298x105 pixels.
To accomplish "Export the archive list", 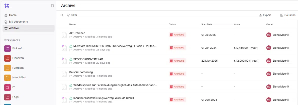I will click(x=265, y=15).
